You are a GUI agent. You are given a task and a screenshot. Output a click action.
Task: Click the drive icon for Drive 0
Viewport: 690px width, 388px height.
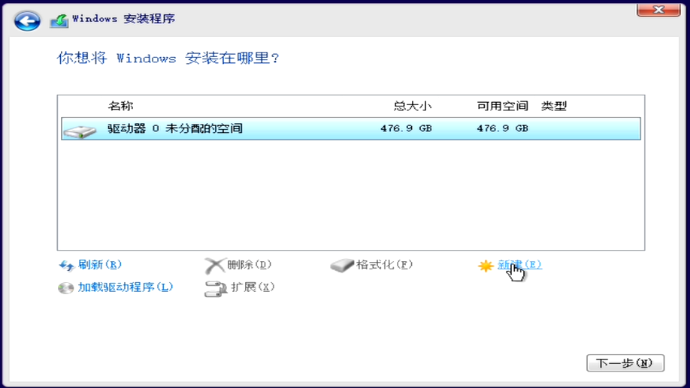pos(80,131)
